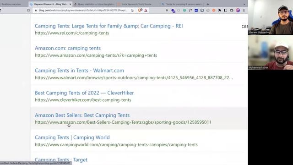The height and width of the screenshot is (165, 293).
Task: Click the cleverhiker.com/best-camping-tents URL text
Action: pyautogui.click(x=83, y=100)
